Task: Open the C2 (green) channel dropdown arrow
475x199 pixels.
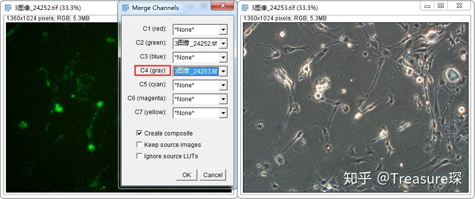Action: click(223, 44)
